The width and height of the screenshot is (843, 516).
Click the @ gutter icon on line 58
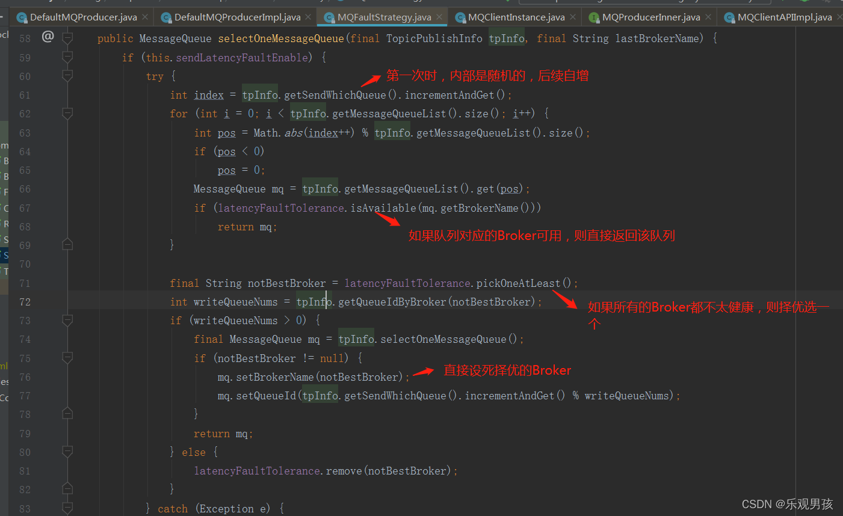48,37
